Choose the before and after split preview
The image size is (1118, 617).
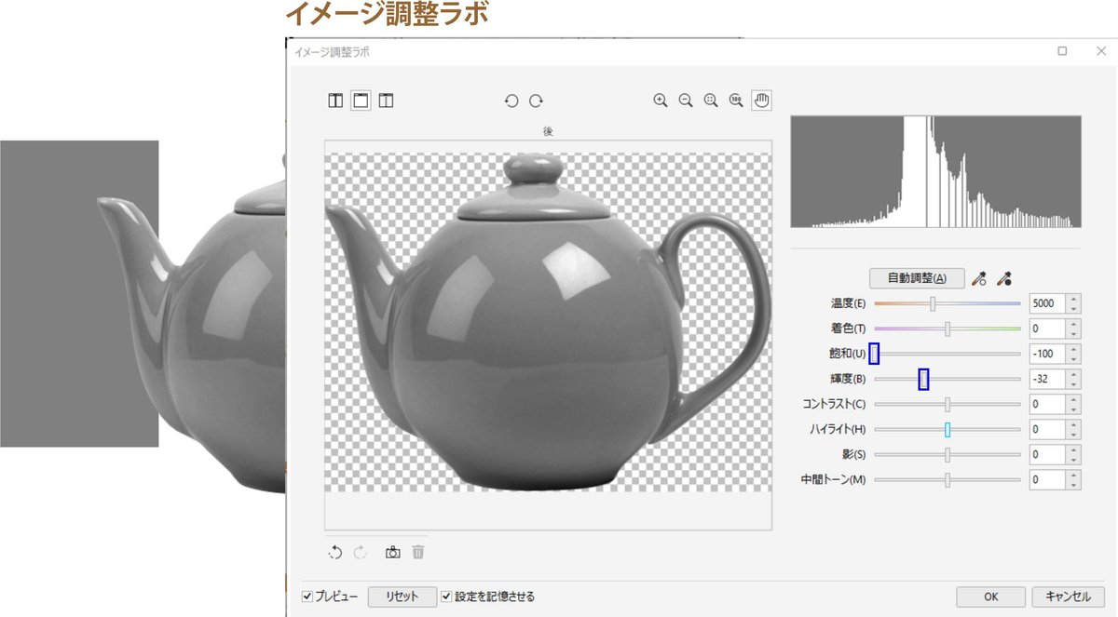tap(386, 101)
